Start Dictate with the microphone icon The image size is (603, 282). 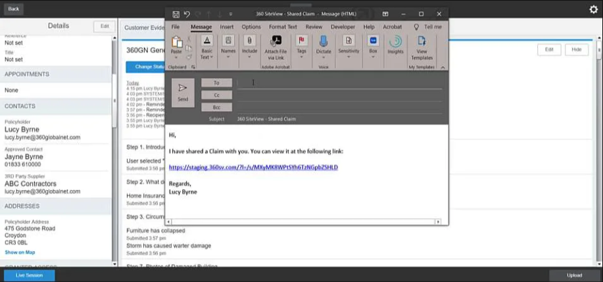click(324, 41)
